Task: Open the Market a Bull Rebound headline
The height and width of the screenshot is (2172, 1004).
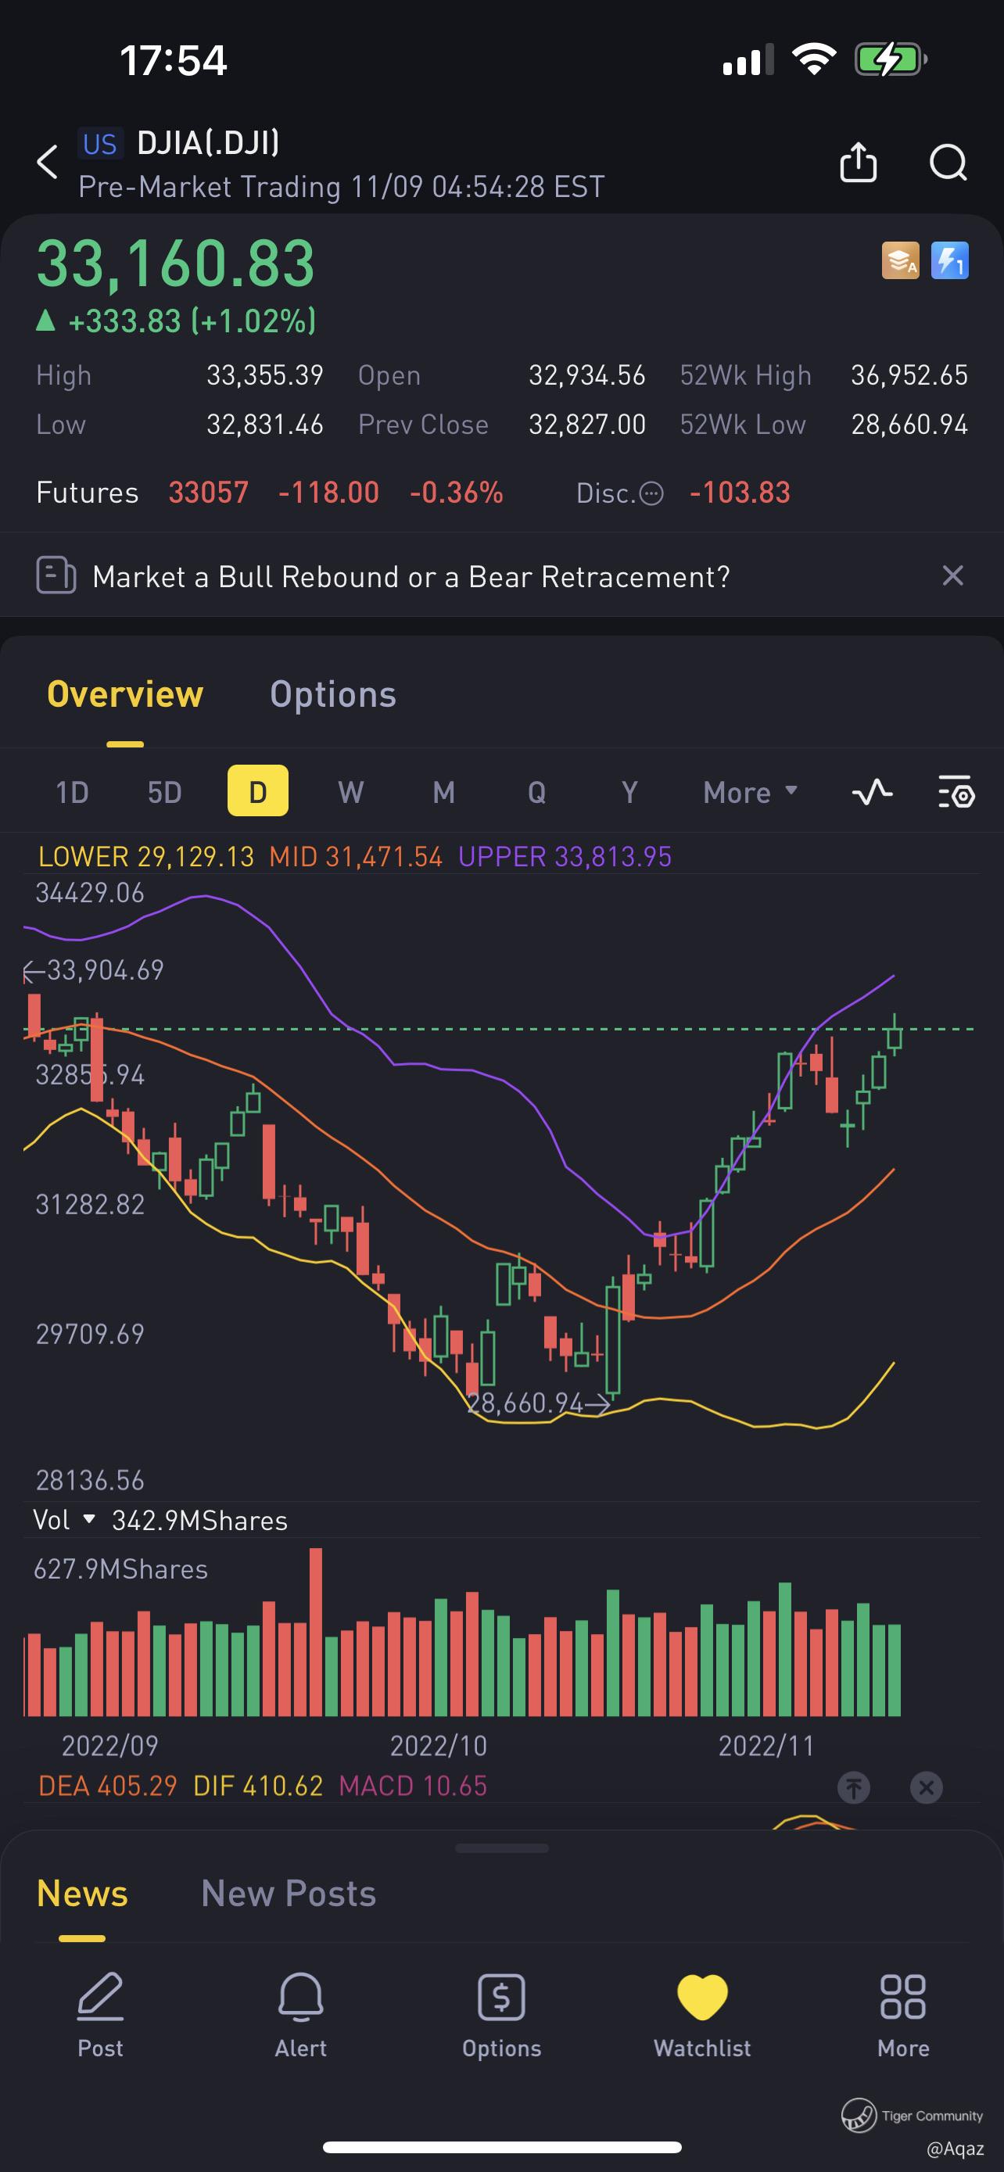Action: 411,577
